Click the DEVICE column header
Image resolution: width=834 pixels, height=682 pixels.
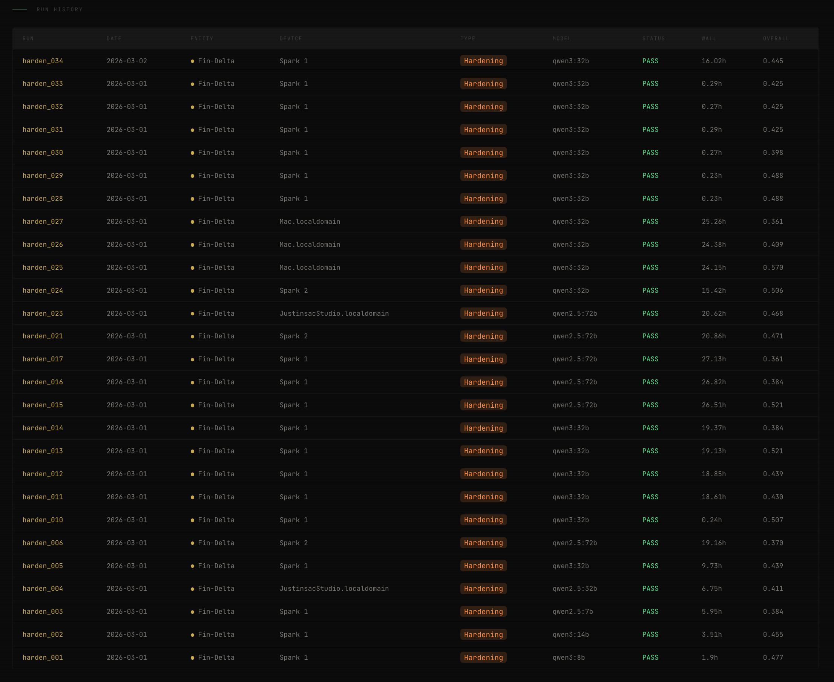tap(291, 38)
